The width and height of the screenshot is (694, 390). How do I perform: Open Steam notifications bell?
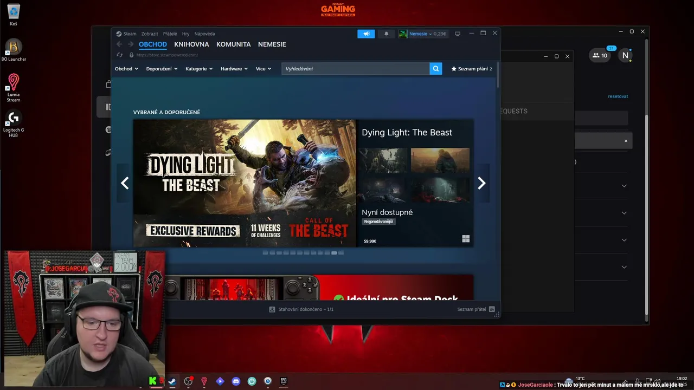pos(386,34)
